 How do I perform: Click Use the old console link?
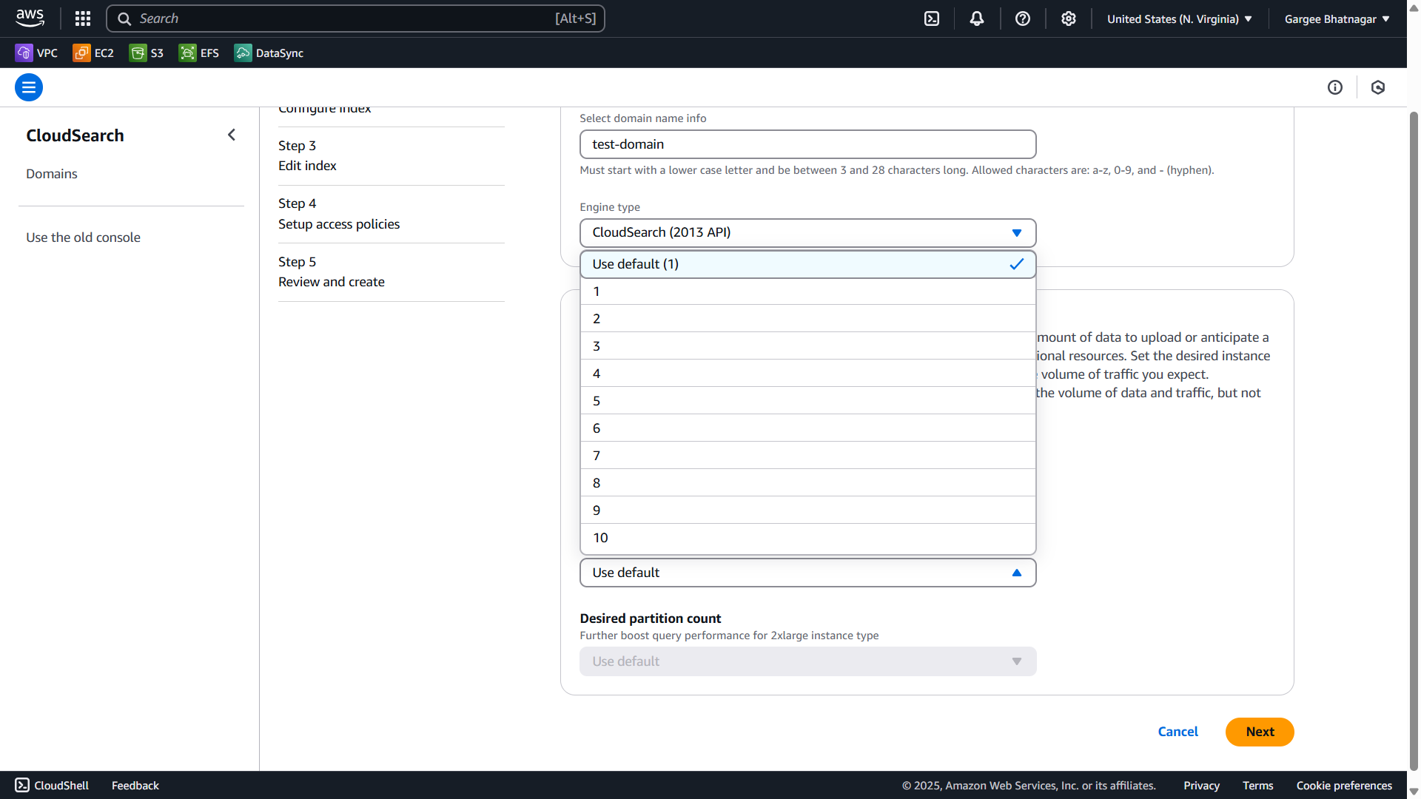tap(83, 237)
